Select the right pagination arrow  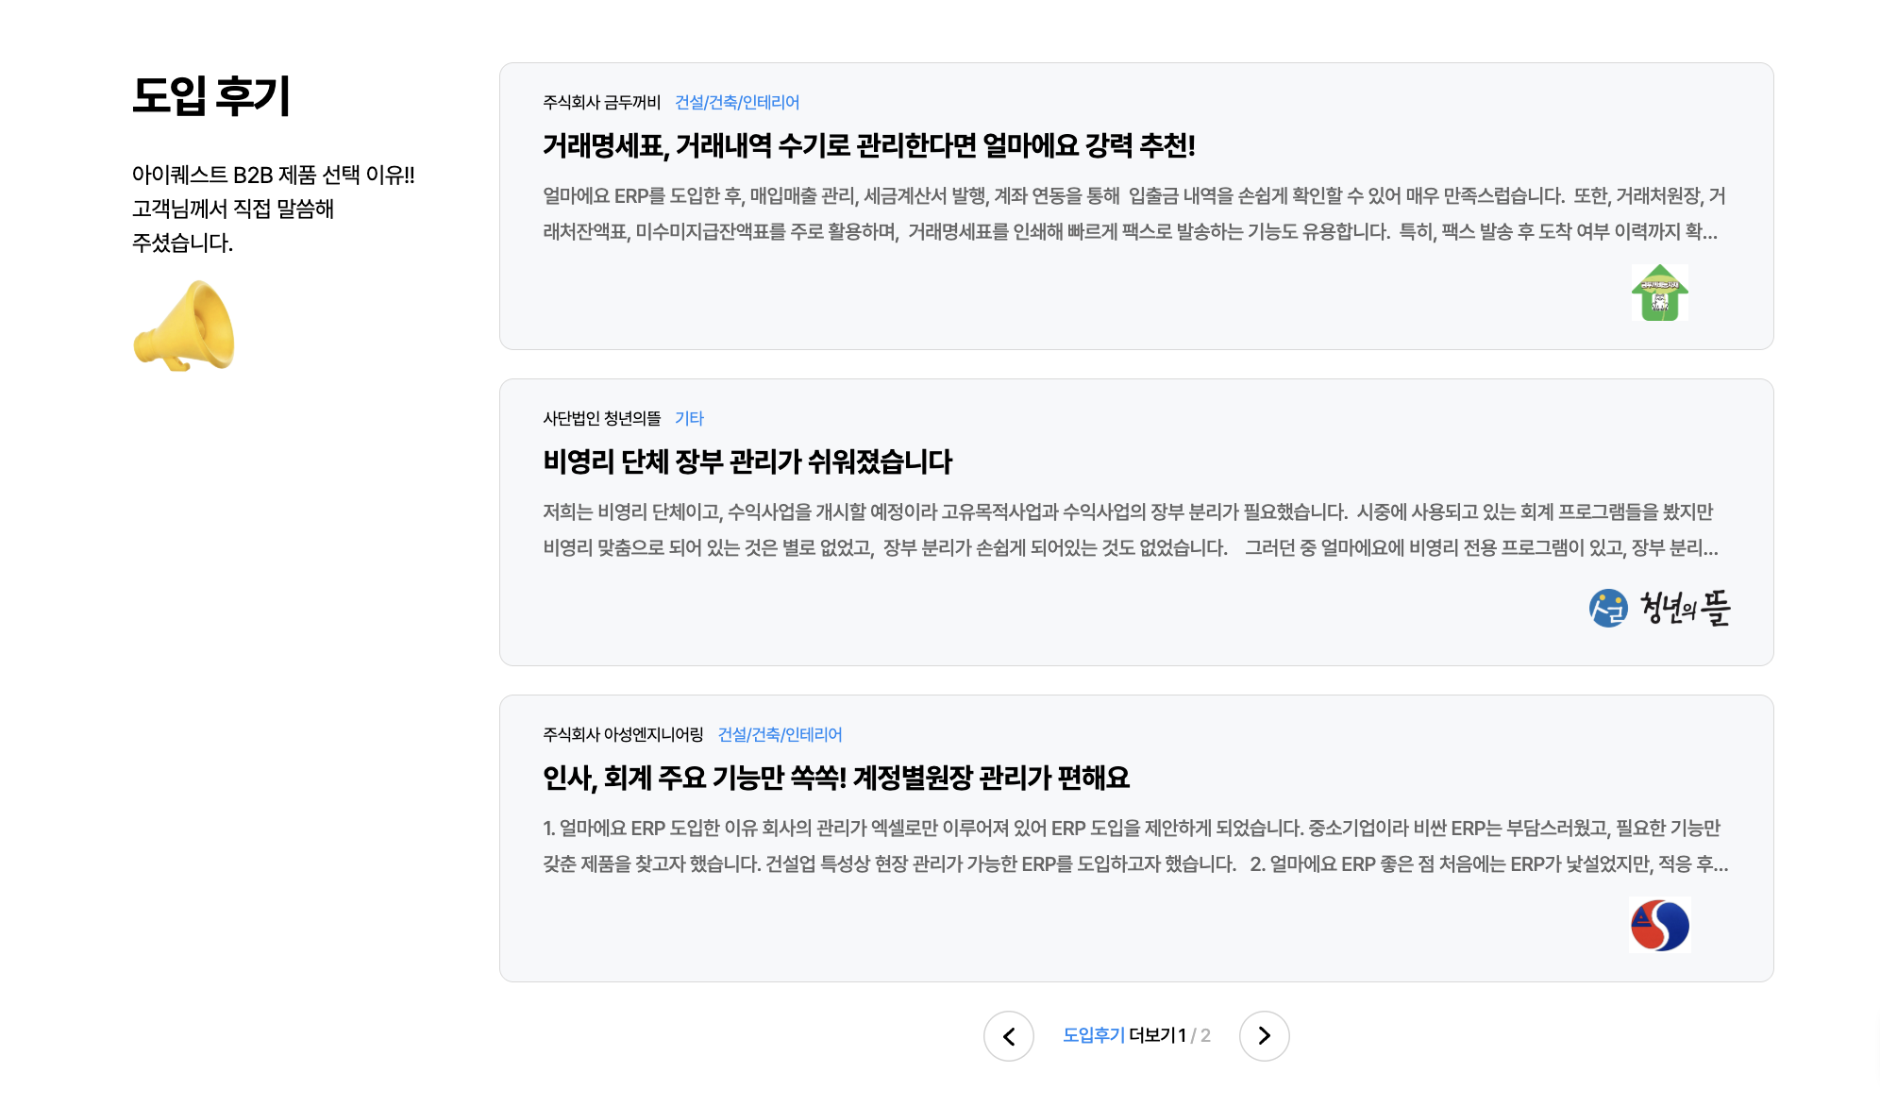click(1265, 1036)
